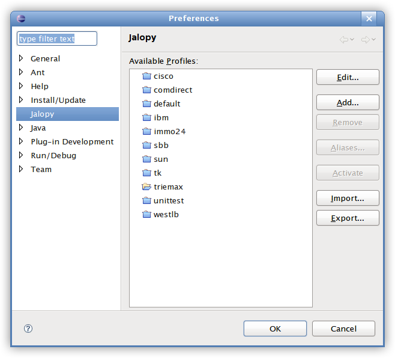395x358 pixels.
Task: Click the ibm profile folder icon
Action: [146, 118]
